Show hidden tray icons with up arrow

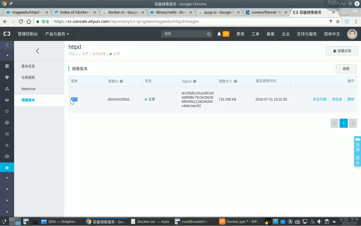click(x=334, y=222)
